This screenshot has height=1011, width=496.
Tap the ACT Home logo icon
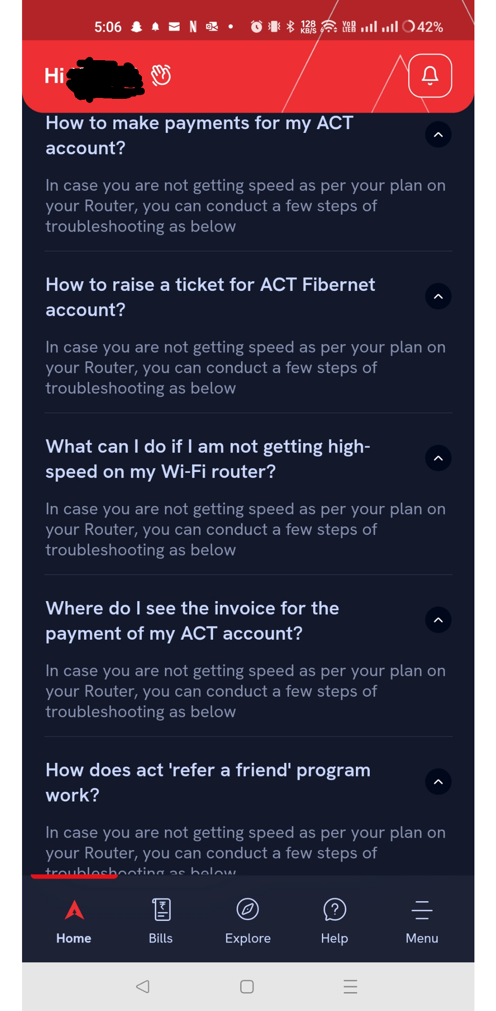[x=74, y=910]
